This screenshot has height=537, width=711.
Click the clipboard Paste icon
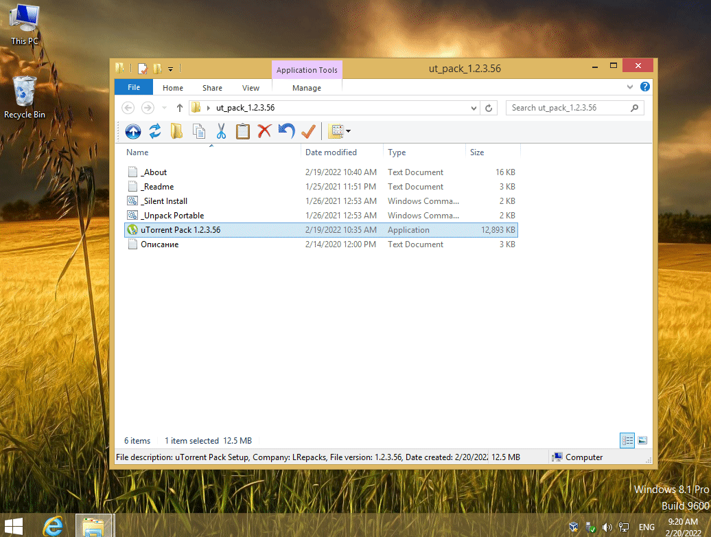(x=242, y=131)
